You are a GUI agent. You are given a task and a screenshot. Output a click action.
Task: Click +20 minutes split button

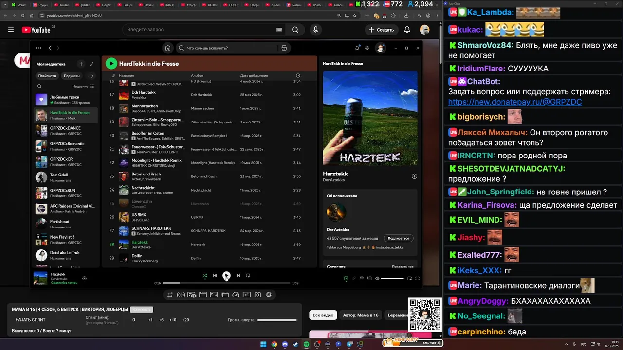185,320
